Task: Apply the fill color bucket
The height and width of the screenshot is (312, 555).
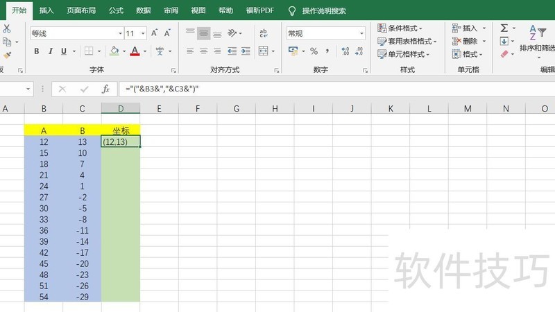Action: point(114,51)
